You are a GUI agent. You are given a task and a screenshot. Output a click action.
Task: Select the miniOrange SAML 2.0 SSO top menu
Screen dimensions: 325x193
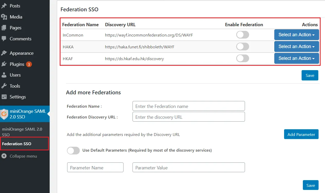click(x=25, y=114)
